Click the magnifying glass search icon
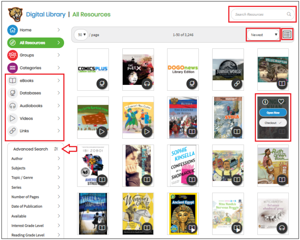Viewport: 300px width, 240px height. (x=289, y=14)
